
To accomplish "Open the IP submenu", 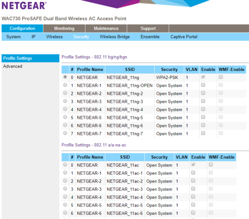I will (x=33, y=37).
